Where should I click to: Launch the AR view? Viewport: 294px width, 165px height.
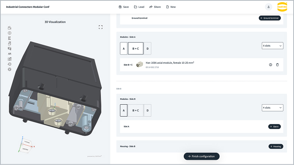(x=10, y=54)
